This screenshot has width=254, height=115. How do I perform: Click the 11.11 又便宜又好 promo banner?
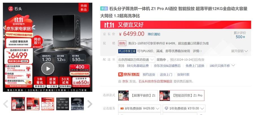point(176,25)
